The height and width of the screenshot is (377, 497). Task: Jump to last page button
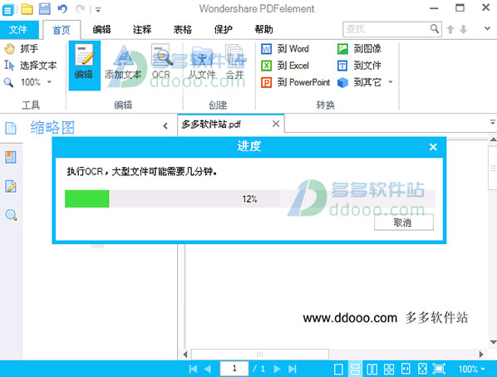click(293, 369)
